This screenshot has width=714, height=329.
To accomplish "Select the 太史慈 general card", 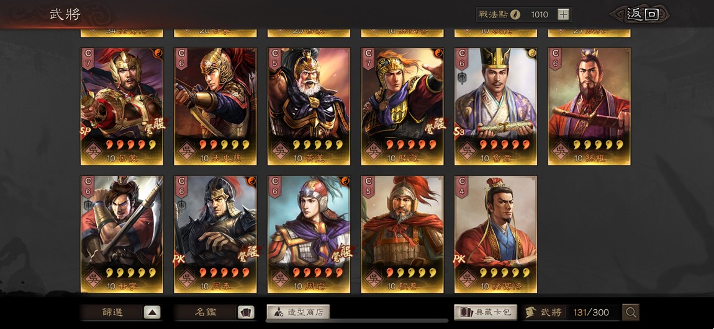I will tap(215, 107).
